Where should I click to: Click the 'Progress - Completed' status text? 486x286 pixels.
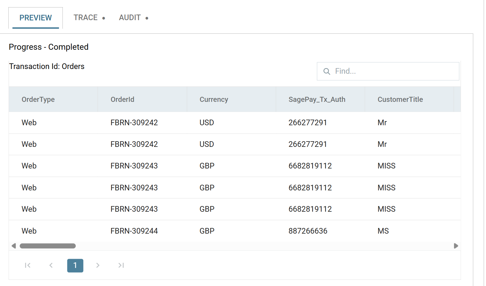click(x=49, y=47)
